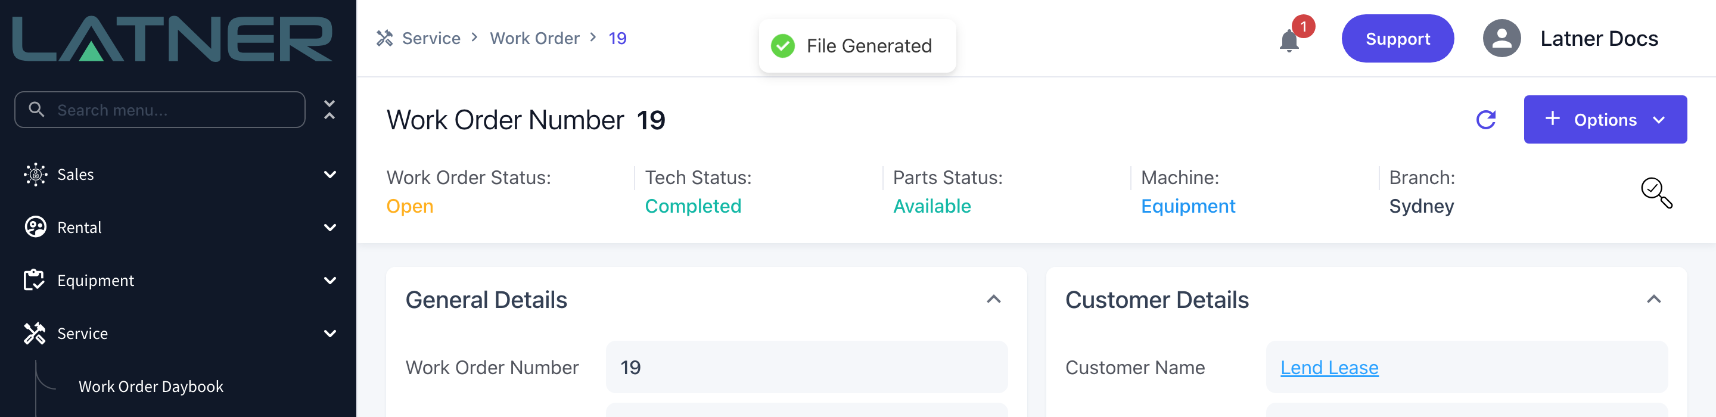Expand the Rental menu chevron
This screenshot has width=1716, height=417.
pyautogui.click(x=329, y=228)
